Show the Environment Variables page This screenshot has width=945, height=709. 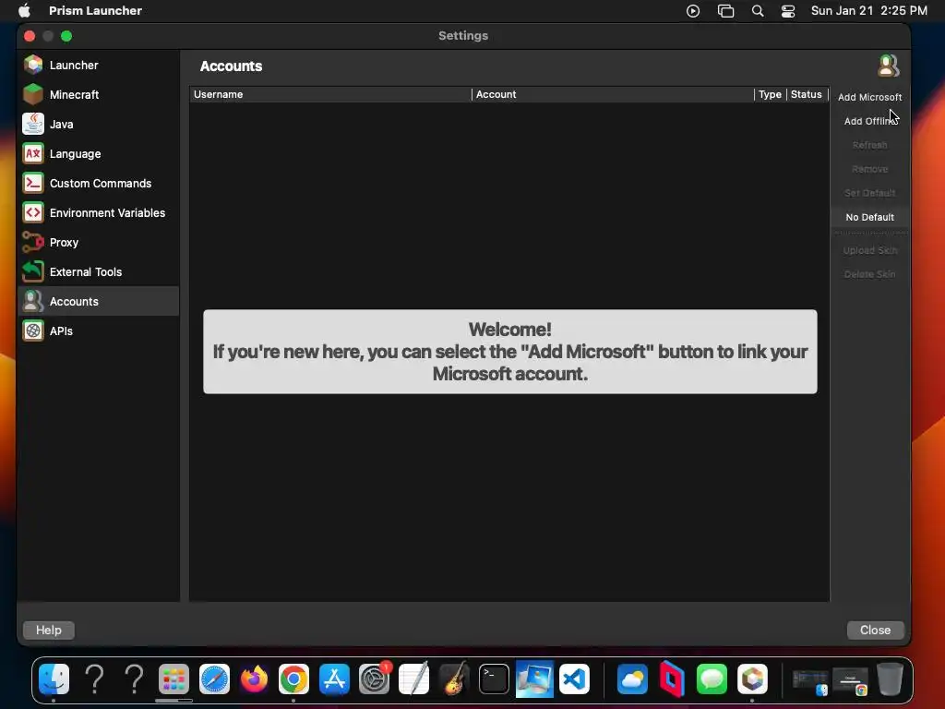click(98, 213)
